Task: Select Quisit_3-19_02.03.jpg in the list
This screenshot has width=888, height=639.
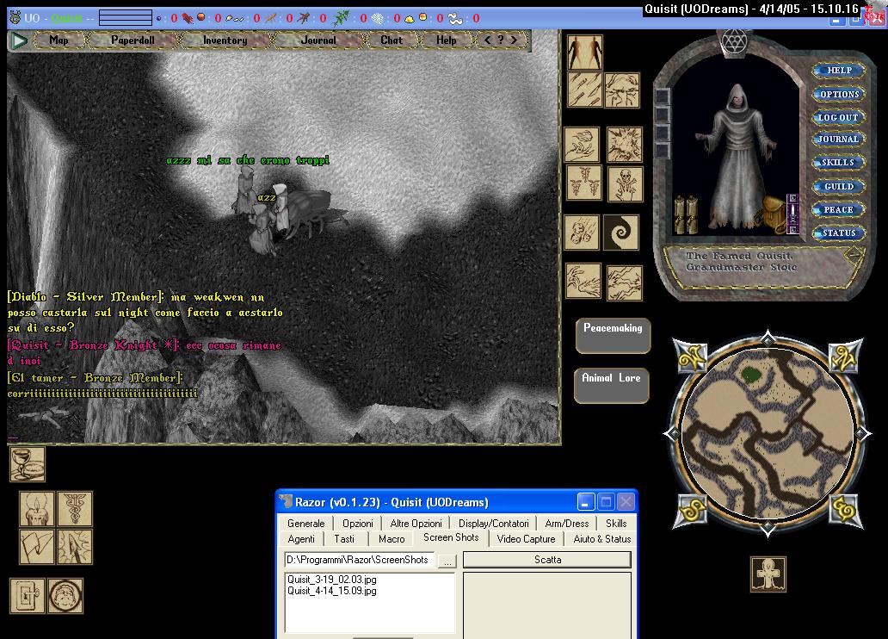Action: (x=332, y=580)
